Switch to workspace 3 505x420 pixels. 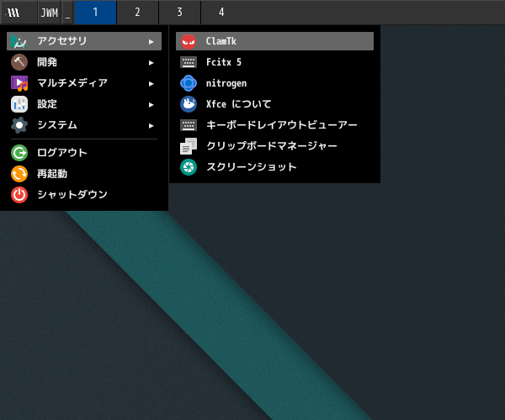pos(180,13)
